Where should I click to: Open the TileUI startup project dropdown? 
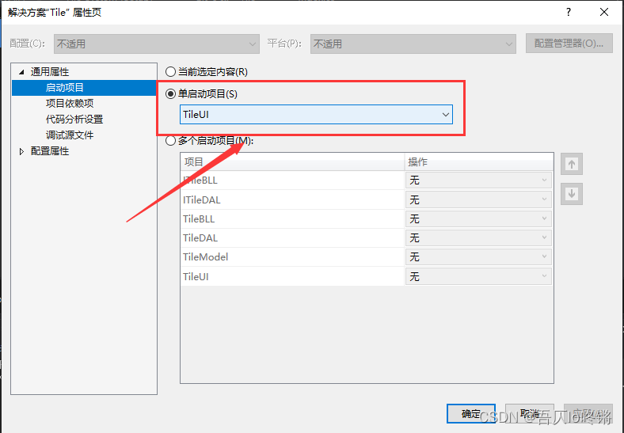(x=317, y=115)
